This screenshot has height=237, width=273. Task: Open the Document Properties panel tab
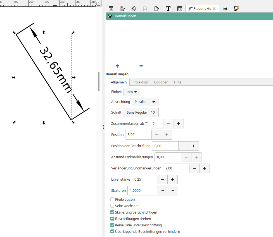tap(145, 9)
